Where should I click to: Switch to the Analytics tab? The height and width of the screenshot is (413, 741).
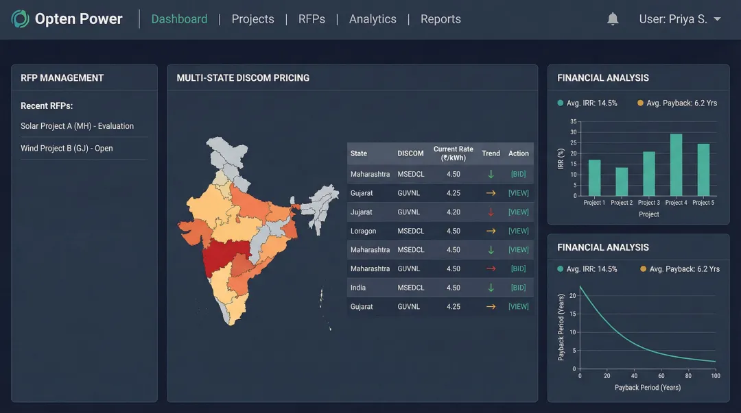373,18
